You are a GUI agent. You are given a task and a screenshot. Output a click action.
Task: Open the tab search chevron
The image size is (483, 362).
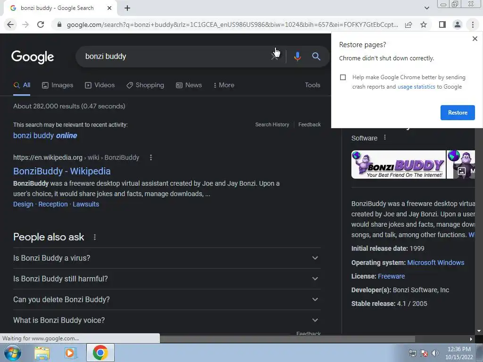[426, 8]
